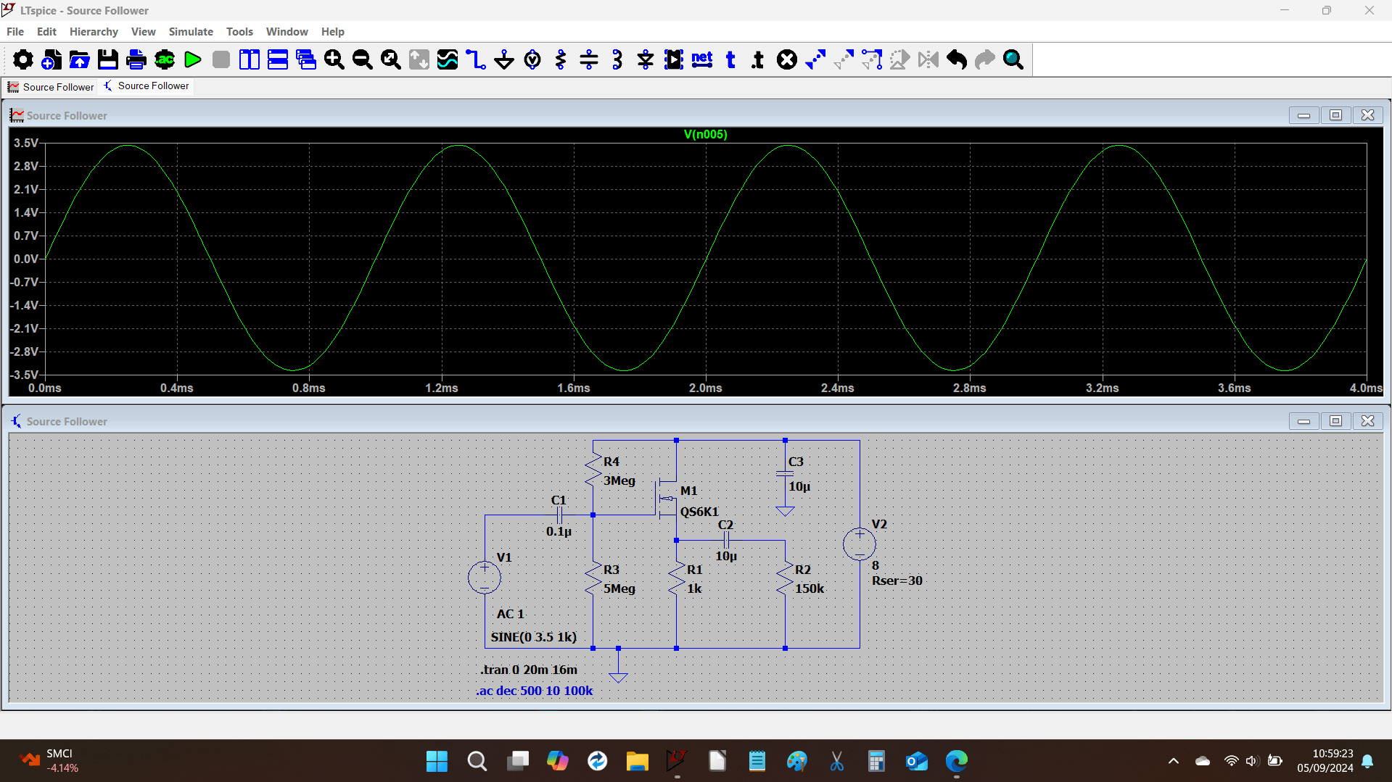Click the .ac dec 500 10 100k directive
The height and width of the screenshot is (782, 1392).
click(535, 691)
